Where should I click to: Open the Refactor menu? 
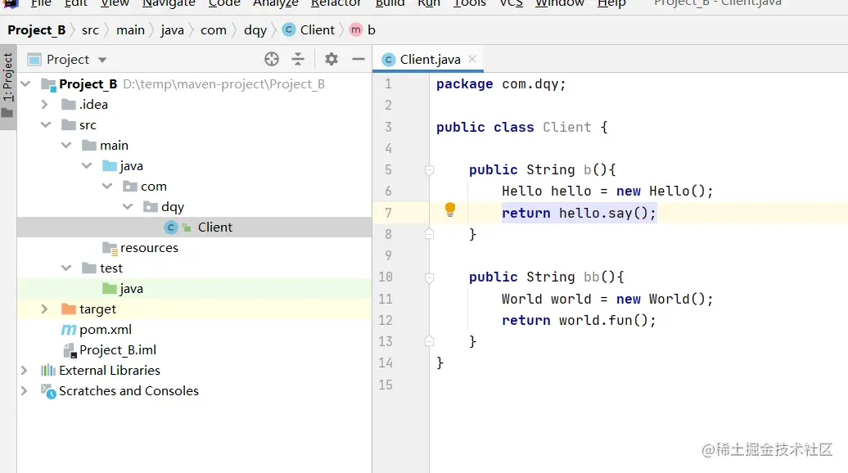[x=336, y=3]
